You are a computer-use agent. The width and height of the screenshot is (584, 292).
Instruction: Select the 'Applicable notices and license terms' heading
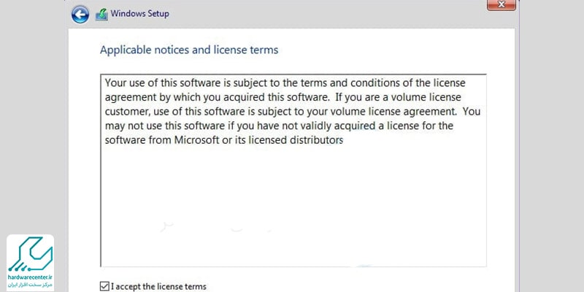point(189,50)
